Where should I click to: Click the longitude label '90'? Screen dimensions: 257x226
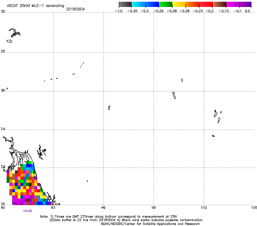click(x=3, y=208)
